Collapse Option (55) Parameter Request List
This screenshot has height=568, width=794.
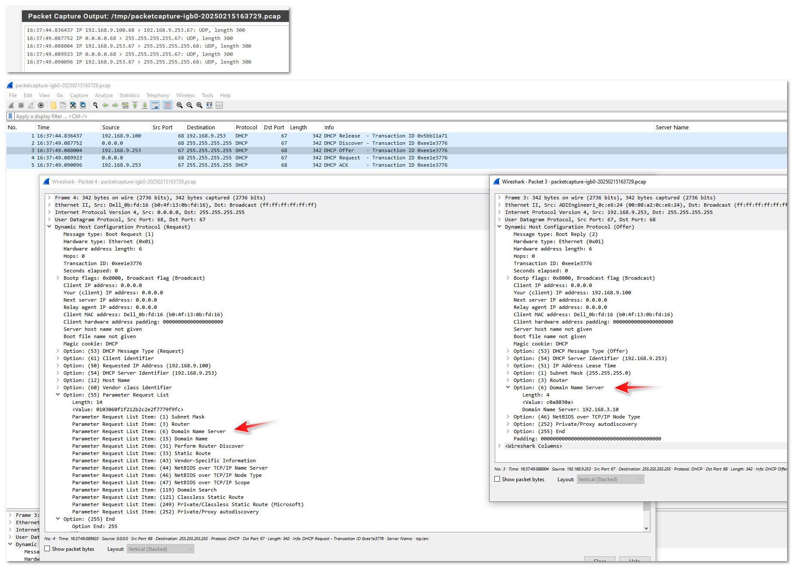(58, 395)
